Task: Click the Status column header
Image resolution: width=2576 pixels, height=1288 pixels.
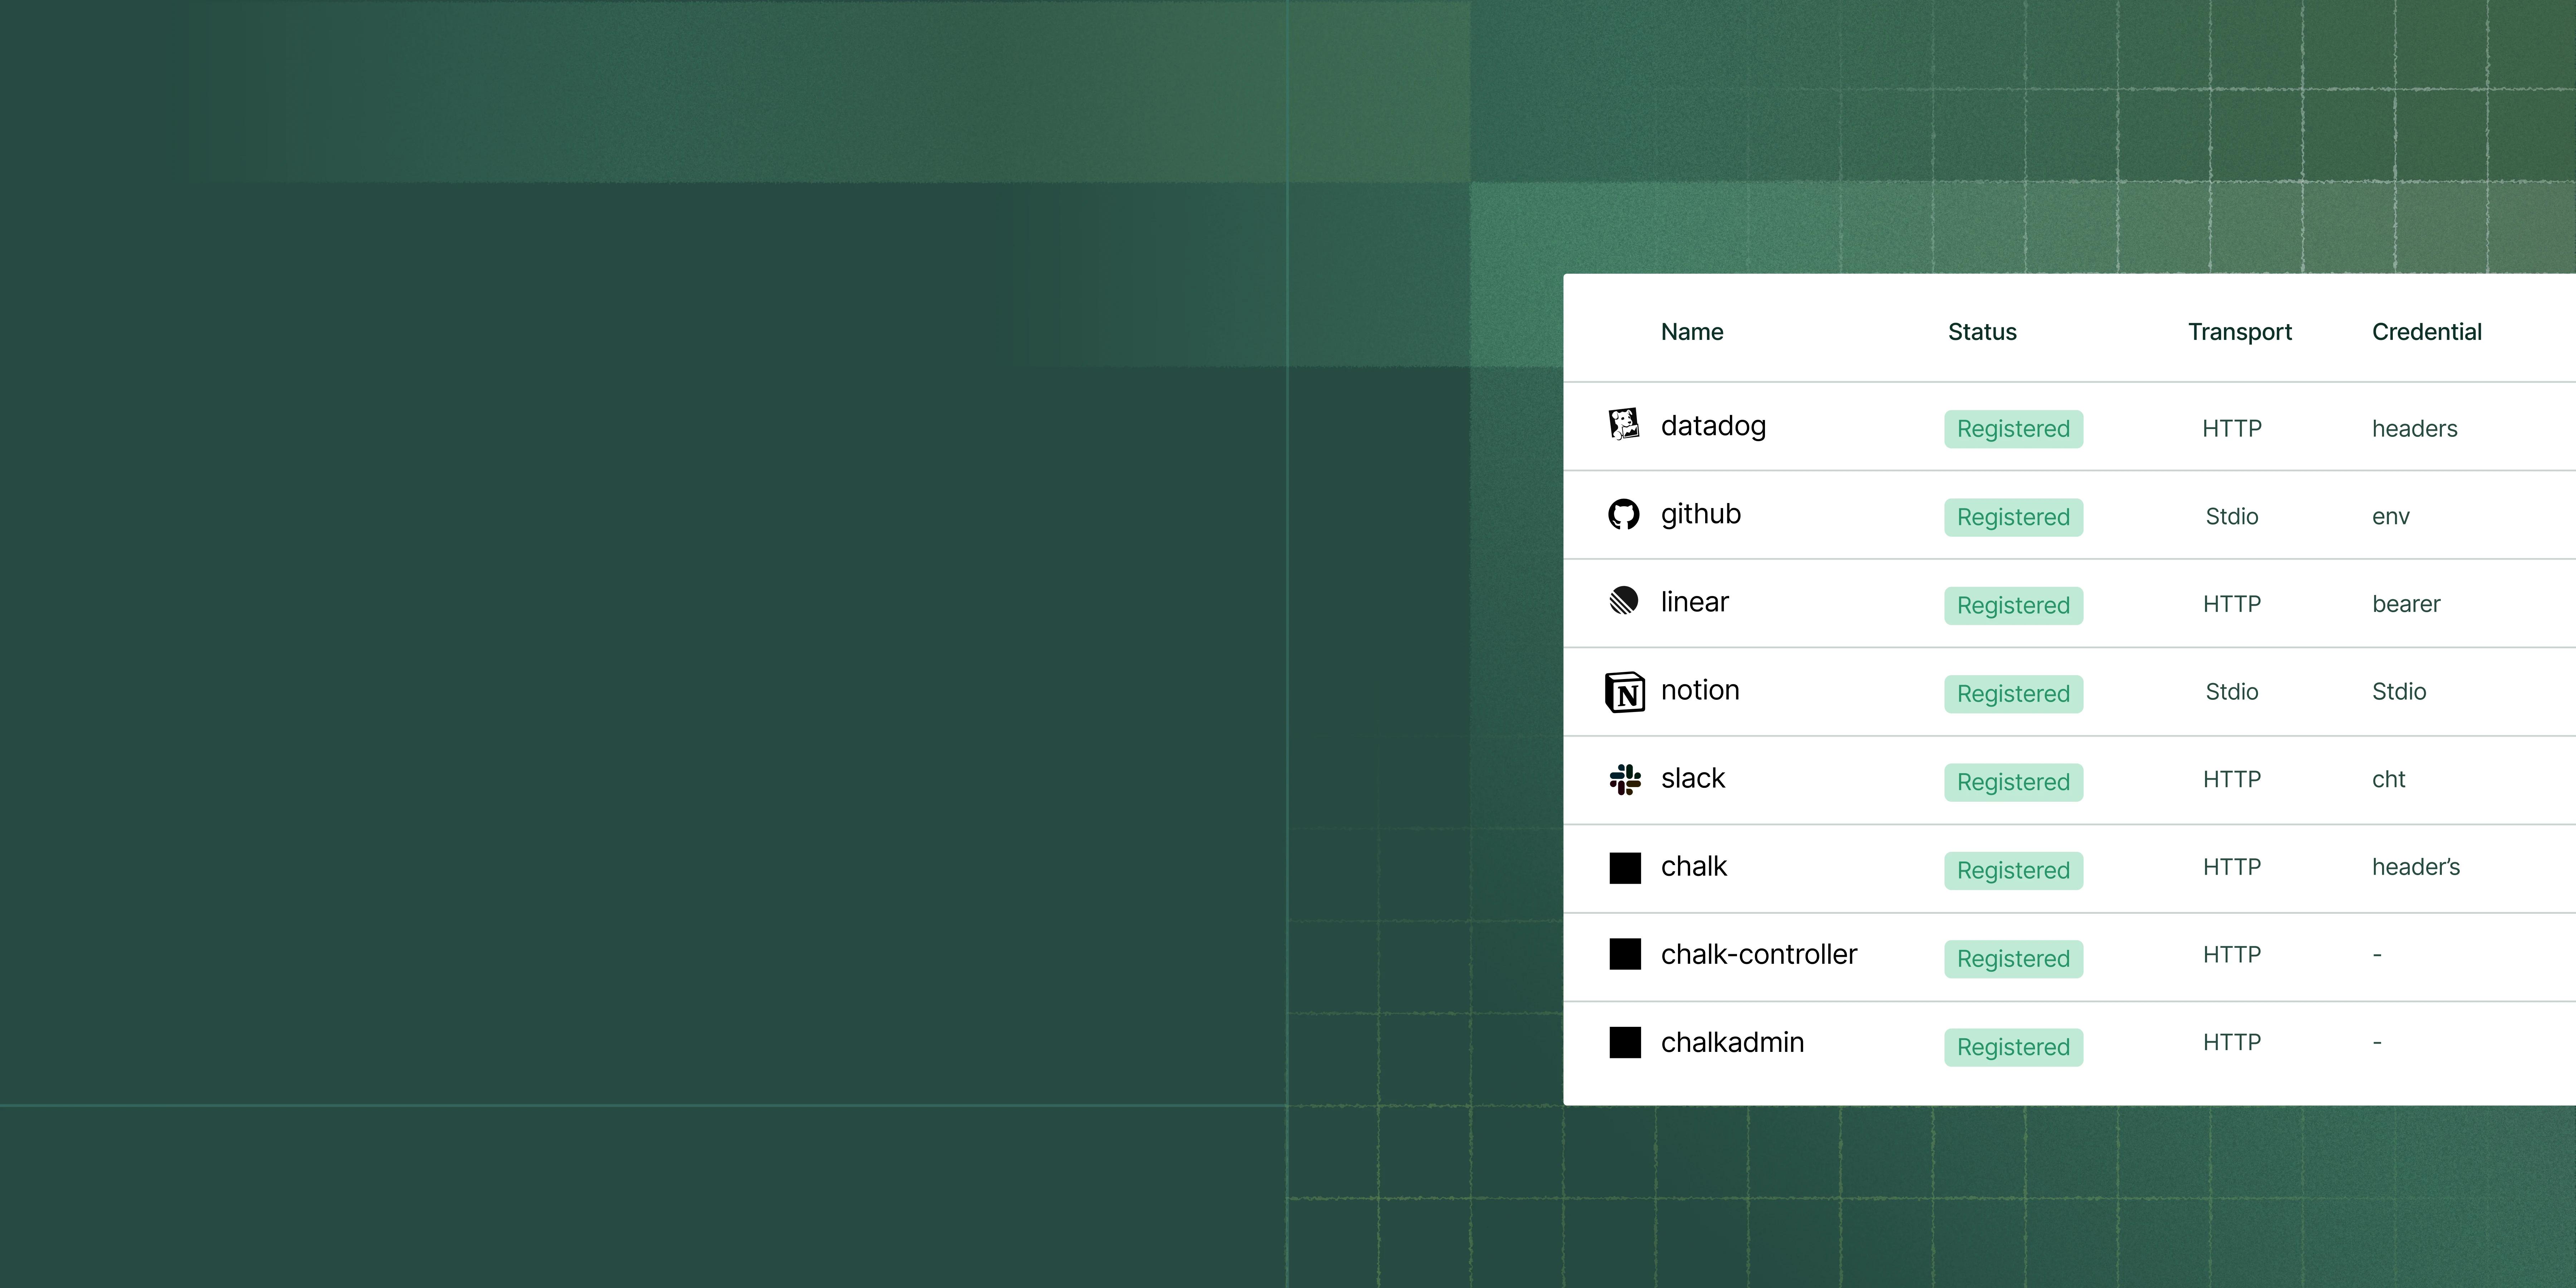Action: (1982, 332)
